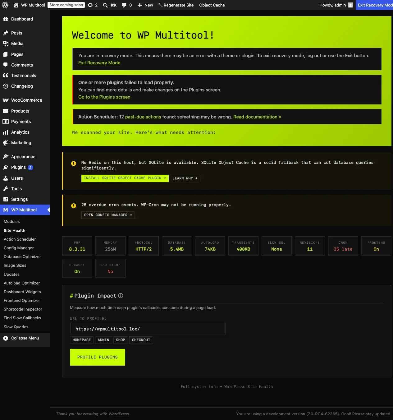Click the Learn Why button
Viewport: 393px width, 420px height.
185,178
